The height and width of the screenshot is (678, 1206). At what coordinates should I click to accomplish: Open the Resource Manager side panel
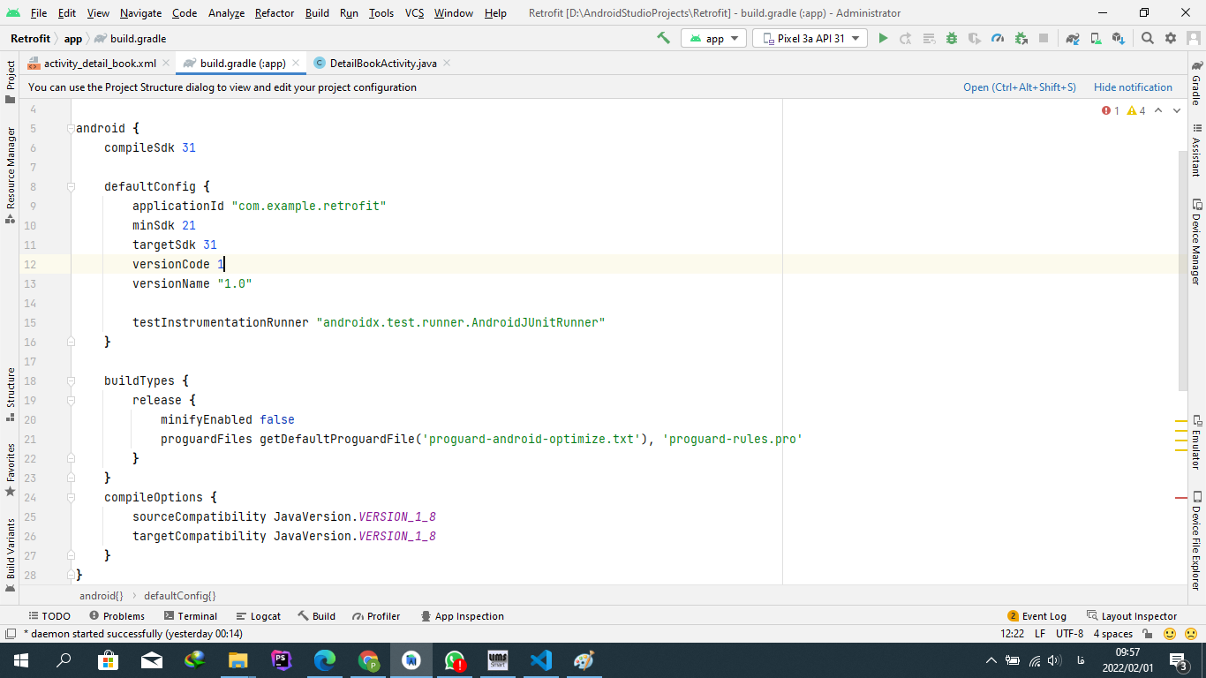10,175
